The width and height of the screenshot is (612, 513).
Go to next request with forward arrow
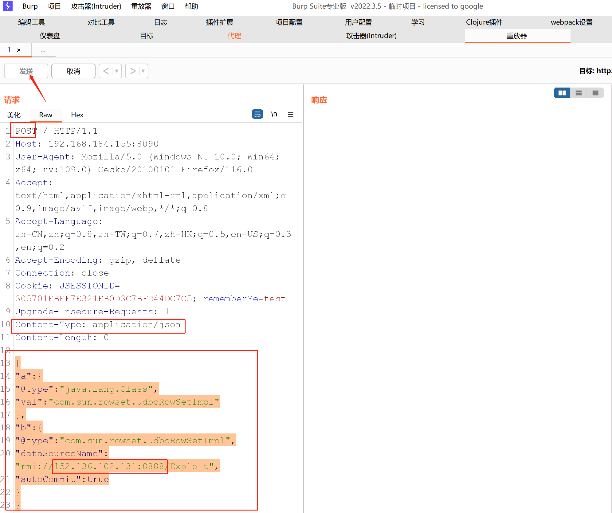133,71
